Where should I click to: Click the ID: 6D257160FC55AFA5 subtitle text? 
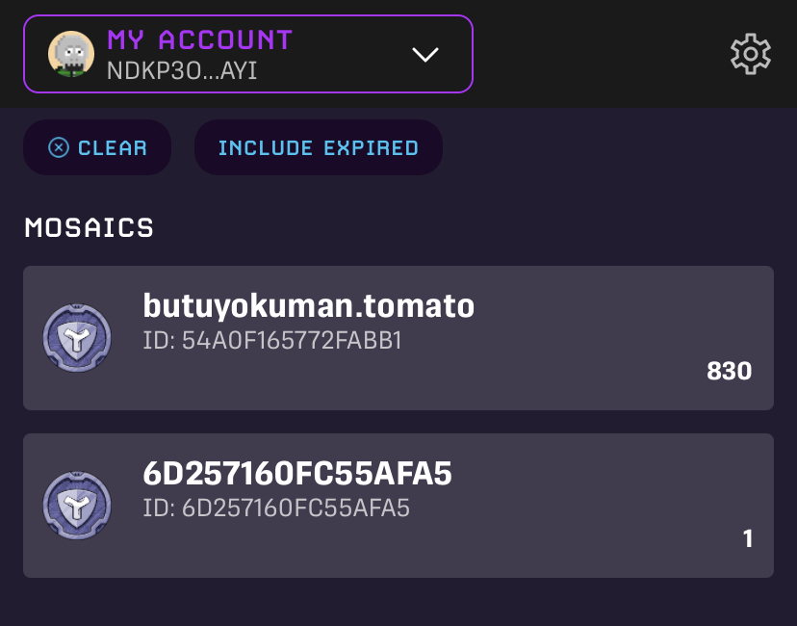coord(276,508)
